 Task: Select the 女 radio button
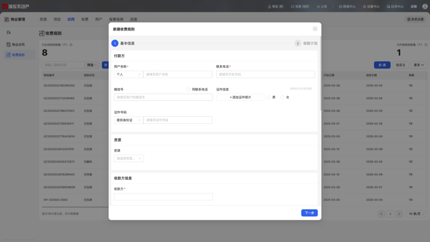(283, 97)
